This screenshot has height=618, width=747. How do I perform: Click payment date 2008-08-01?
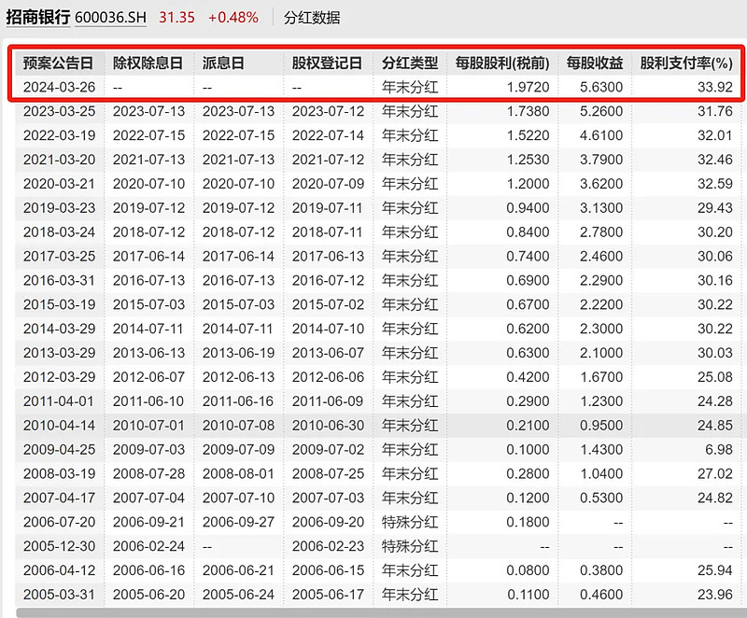238,473
